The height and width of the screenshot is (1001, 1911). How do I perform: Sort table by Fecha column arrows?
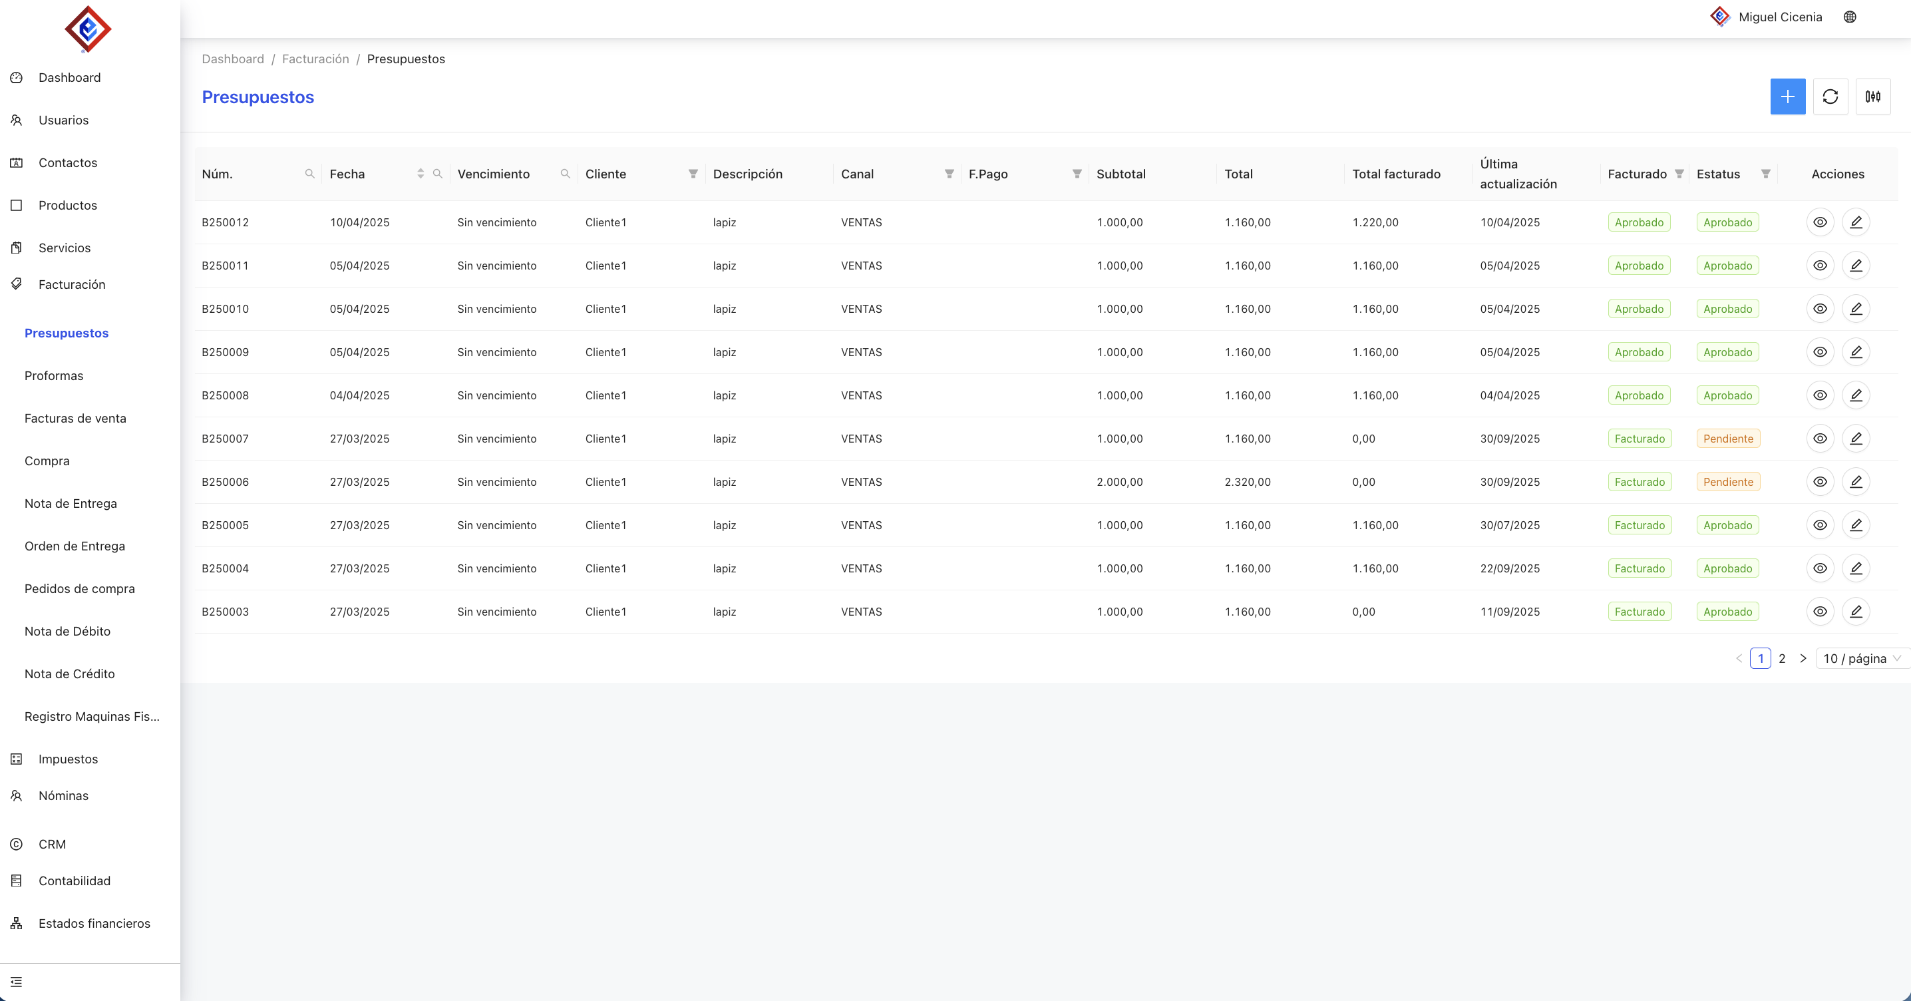coord(421,174)
